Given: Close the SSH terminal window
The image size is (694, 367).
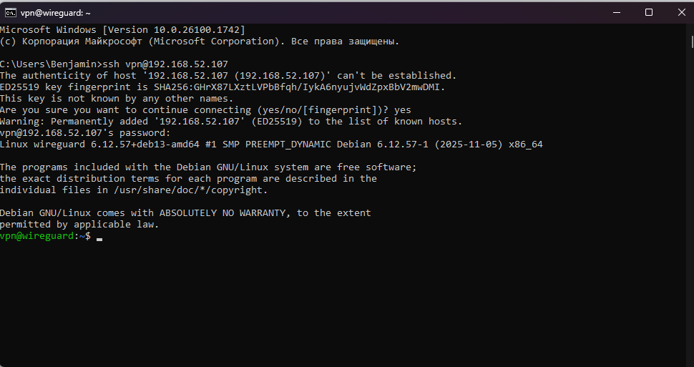Looking at the screenshot, I should coord(680,12).
